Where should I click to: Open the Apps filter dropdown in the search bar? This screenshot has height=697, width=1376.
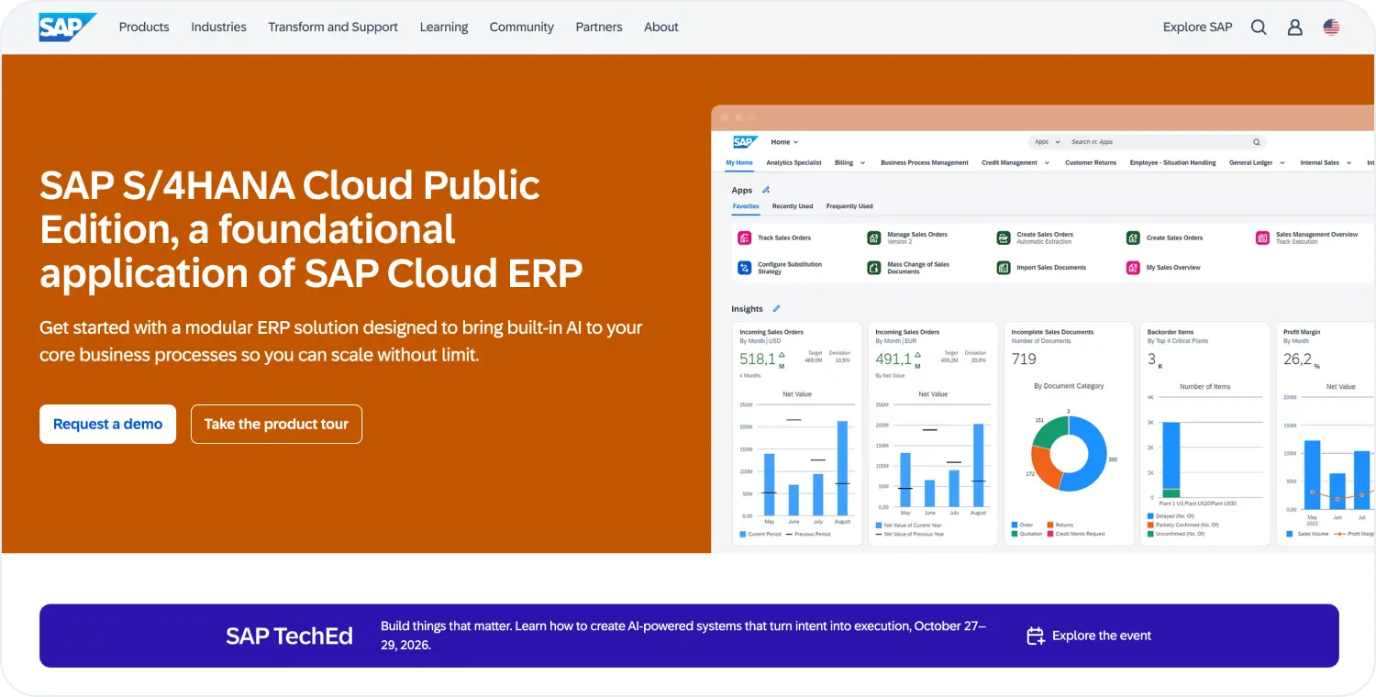tap(1048, 142)
